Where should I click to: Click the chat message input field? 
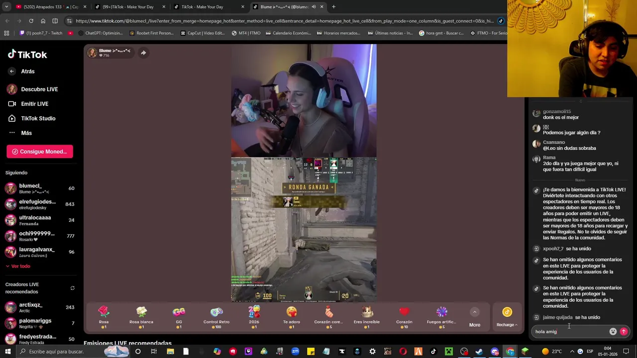[x=570, y=332]
